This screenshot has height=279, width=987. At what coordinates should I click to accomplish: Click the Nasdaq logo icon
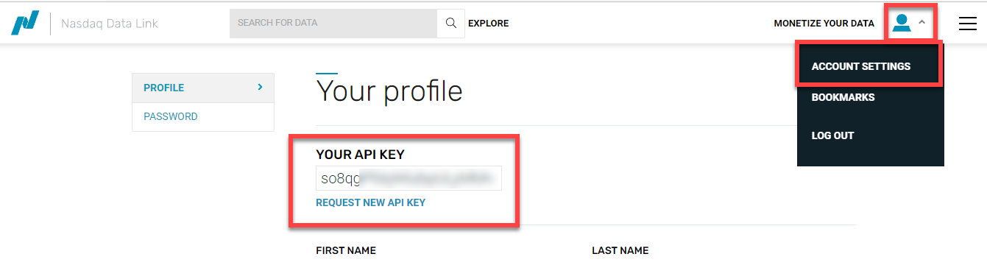(24, 24)
